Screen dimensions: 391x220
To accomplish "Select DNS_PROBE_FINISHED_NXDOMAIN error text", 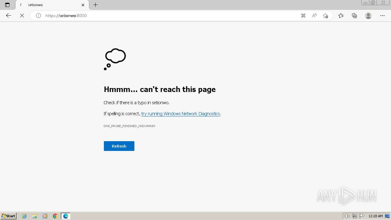I will pyautogui.click(x=129, y=126).
